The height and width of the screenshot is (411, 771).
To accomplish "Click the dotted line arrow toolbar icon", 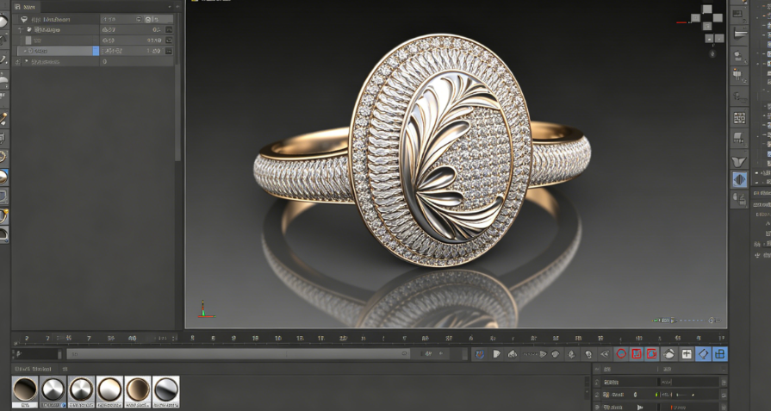I will pos(534,354).
